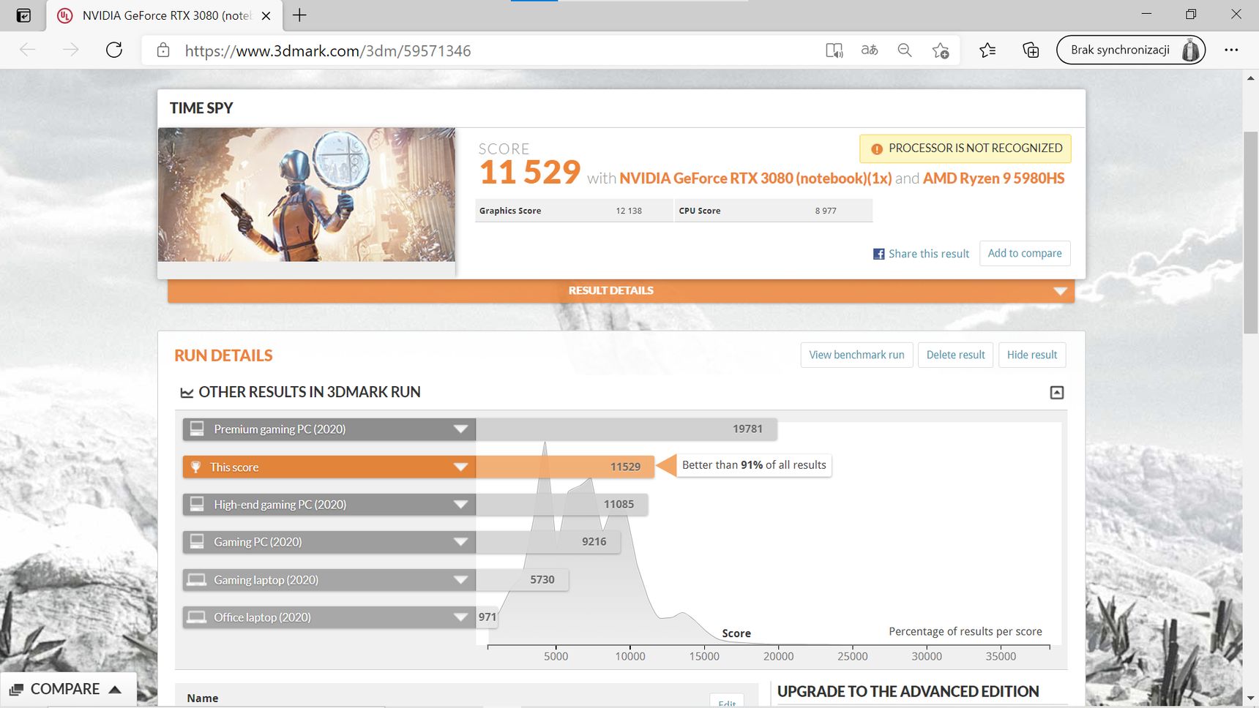Click the processor not recognized warning
The height and width of the screenshot is (708, 1259).
(x=965, y=148)
